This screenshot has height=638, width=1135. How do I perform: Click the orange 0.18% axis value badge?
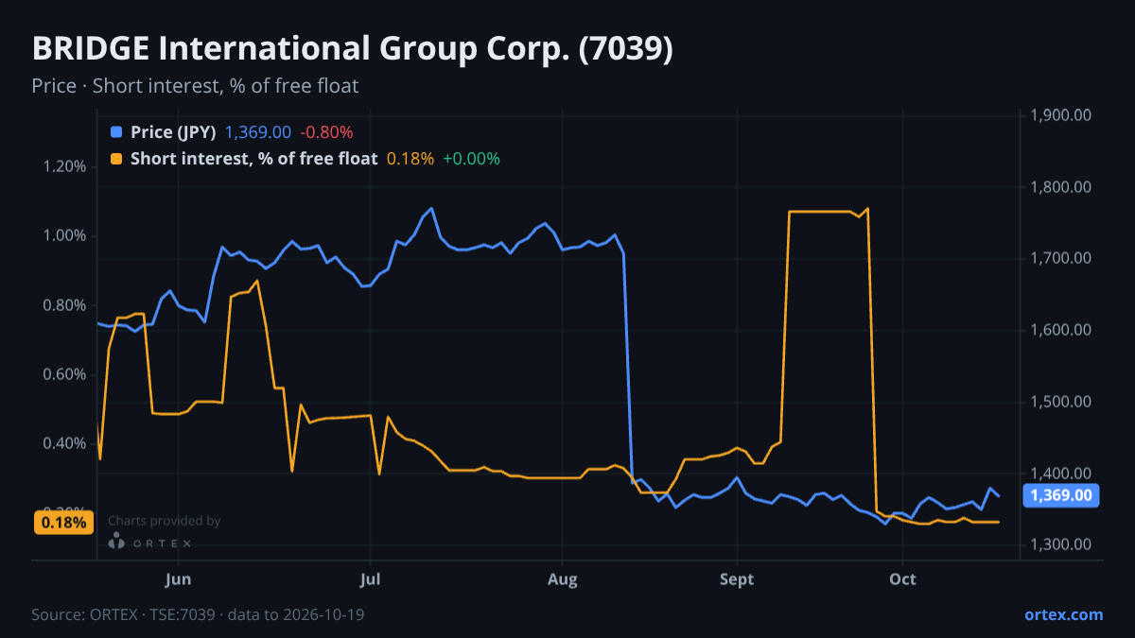tap(63, 522)
